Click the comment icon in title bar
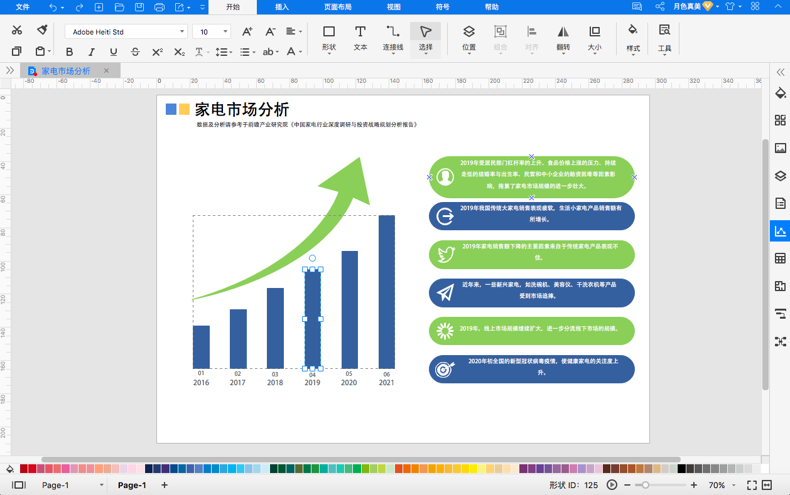 [637, 7]
